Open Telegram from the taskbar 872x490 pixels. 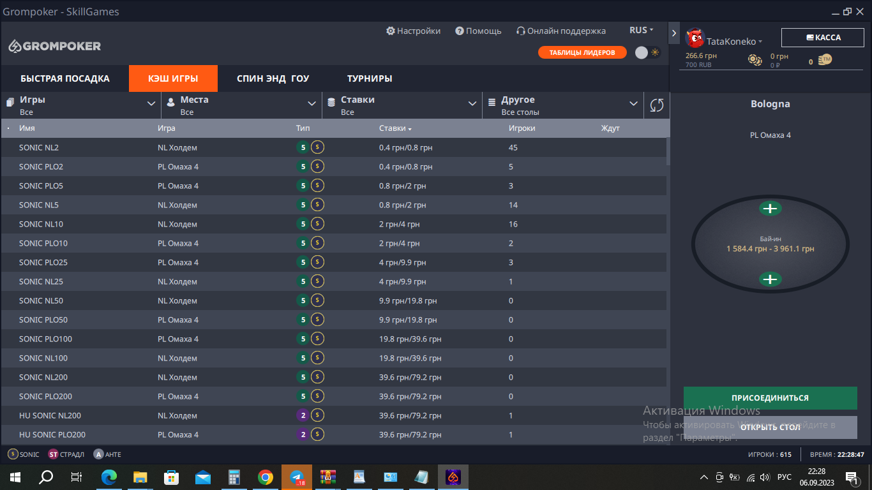[x=297, y=477]
